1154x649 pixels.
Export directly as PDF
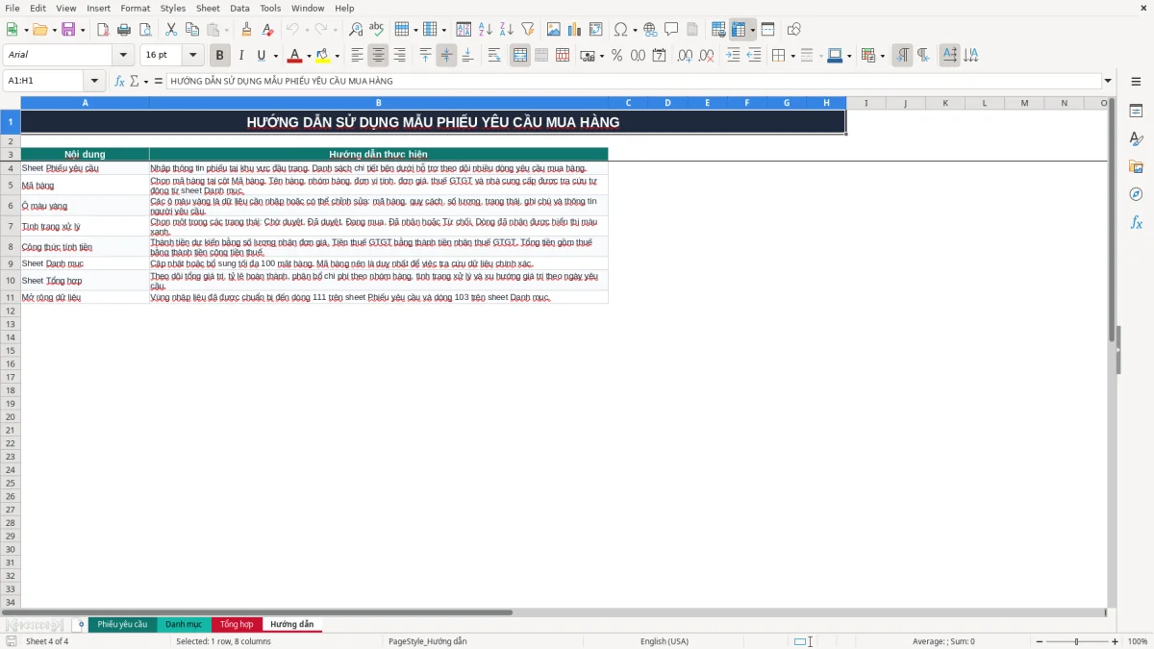point(103,30)
